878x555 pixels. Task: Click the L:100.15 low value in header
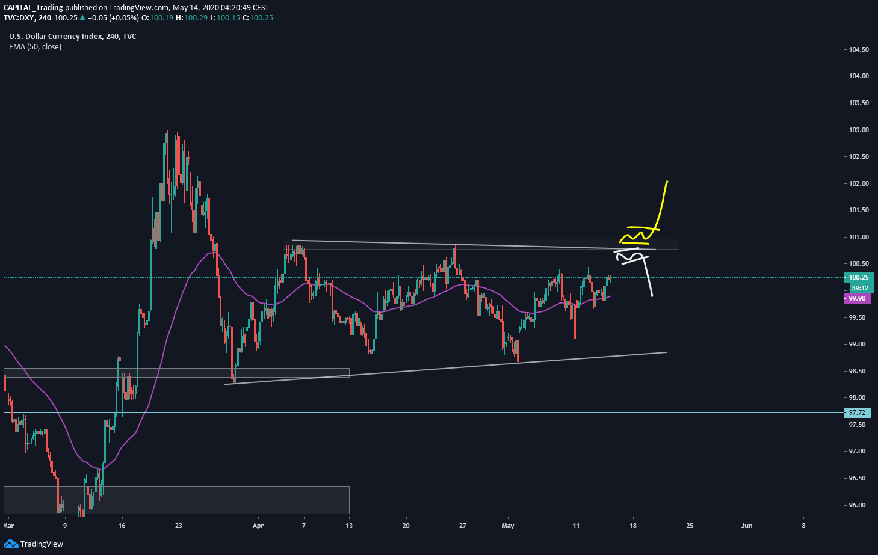224,17
